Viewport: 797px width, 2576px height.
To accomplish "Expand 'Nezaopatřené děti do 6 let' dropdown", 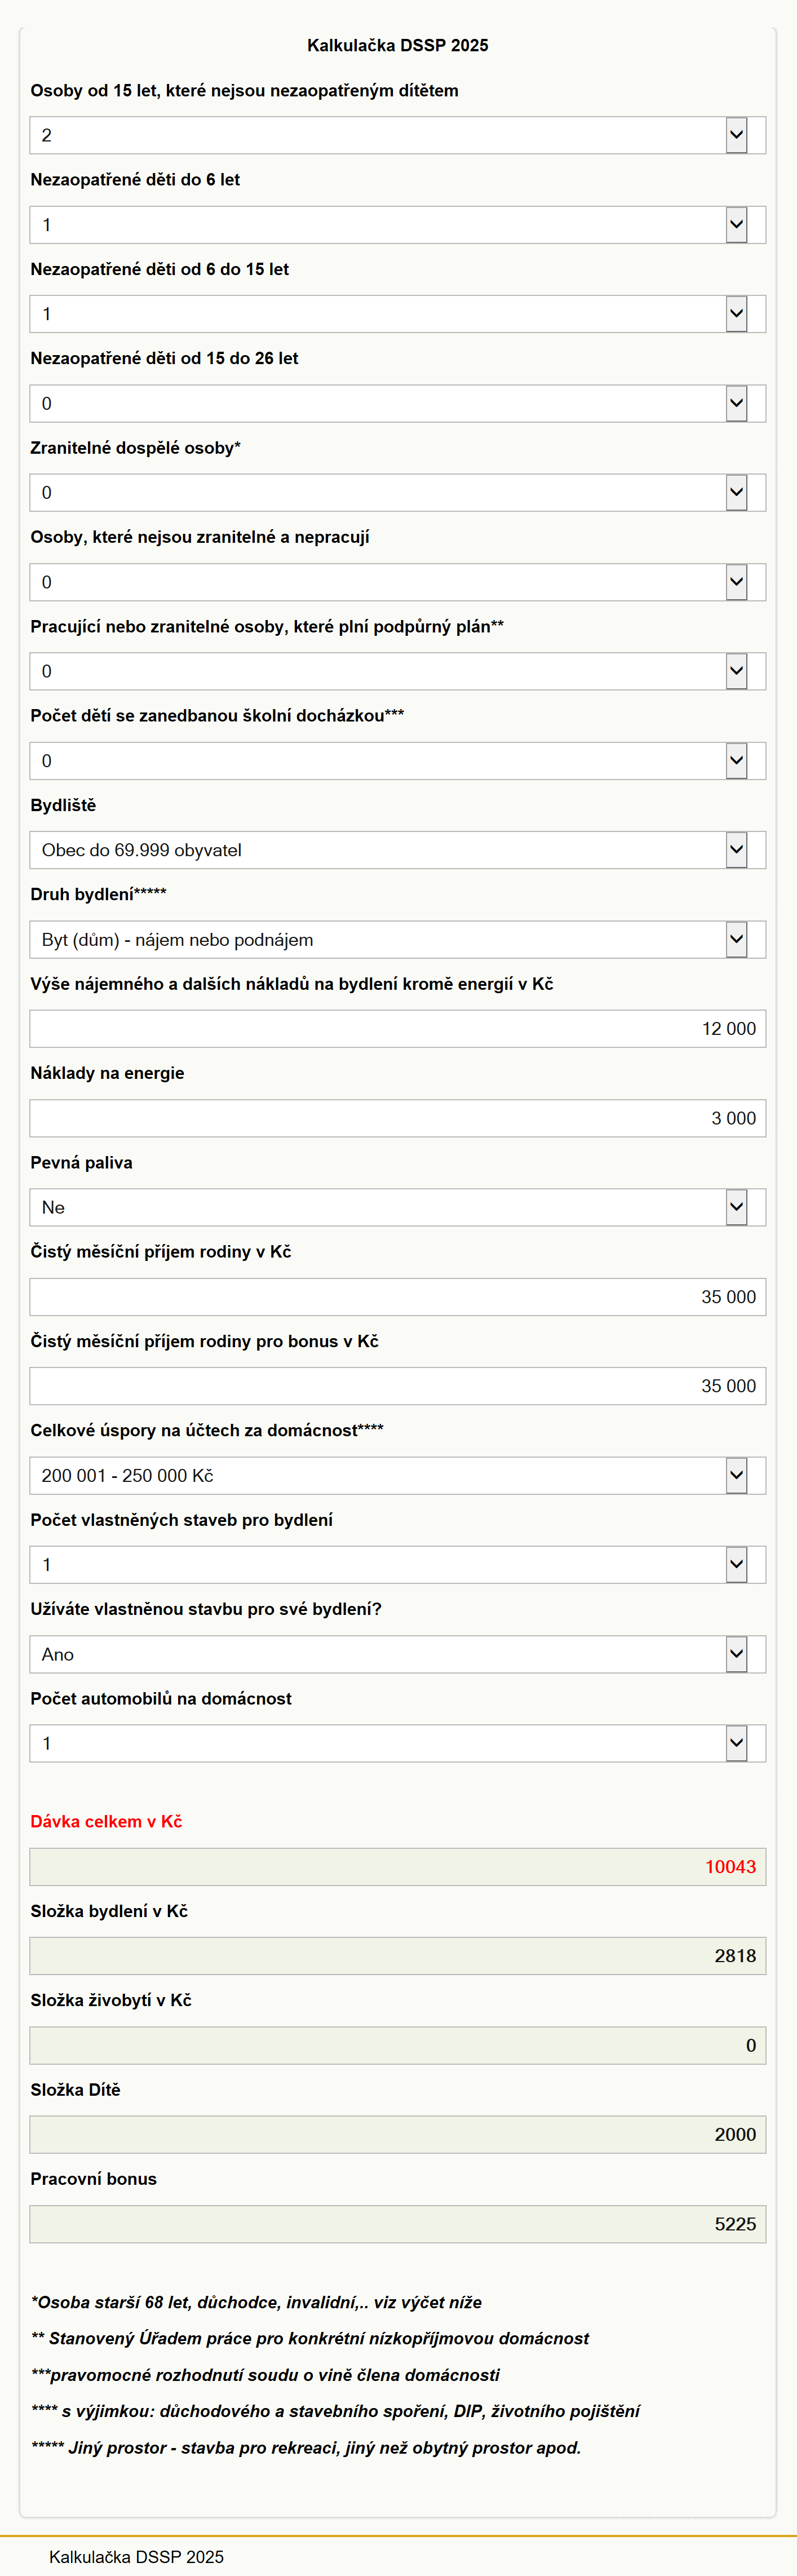I will point(398,225).
